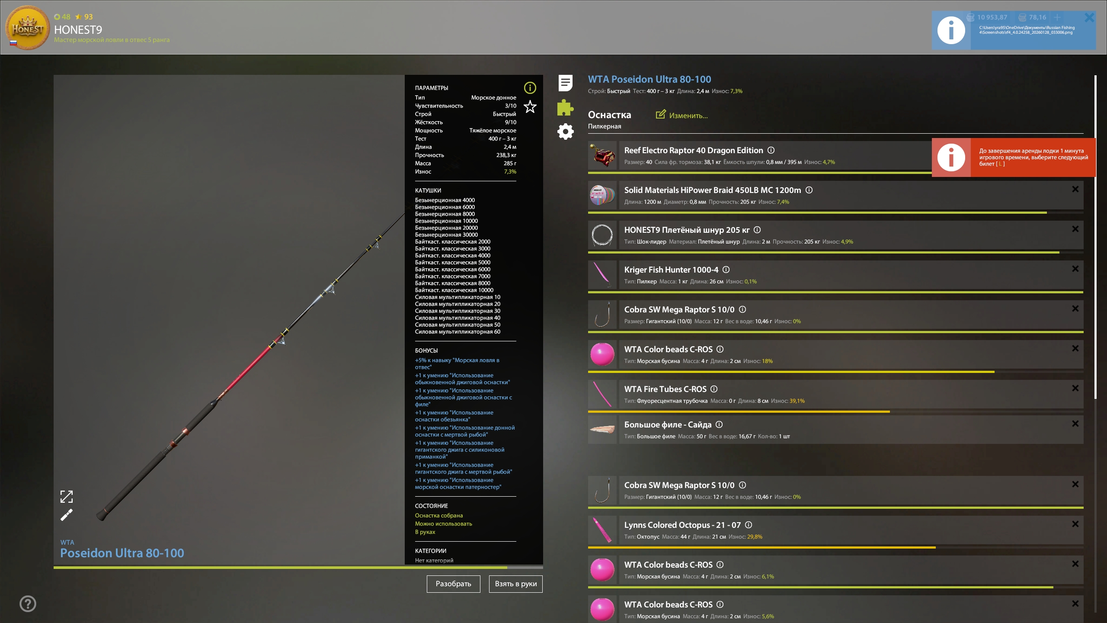1107x623 pixels.
Task: Toggle the favorite star for this rod
Action: (x=530, y=107)
